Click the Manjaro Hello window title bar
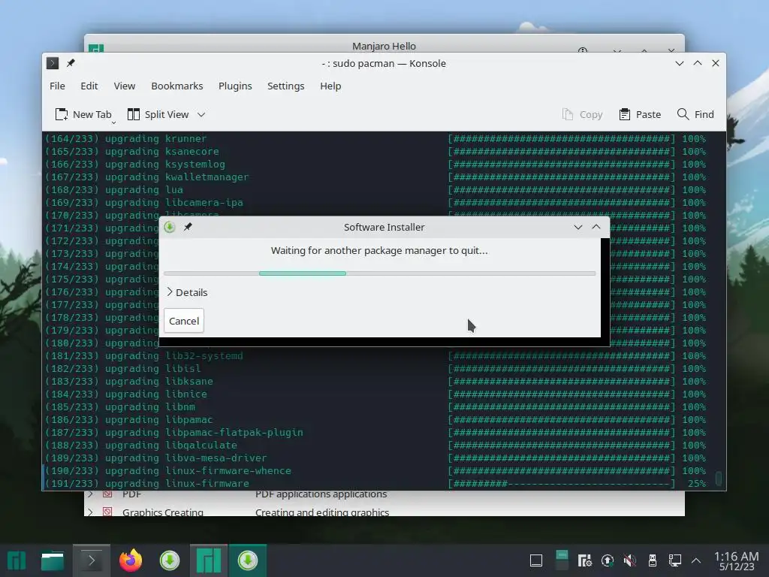The image size is (769, 577). tap(384, 44)
